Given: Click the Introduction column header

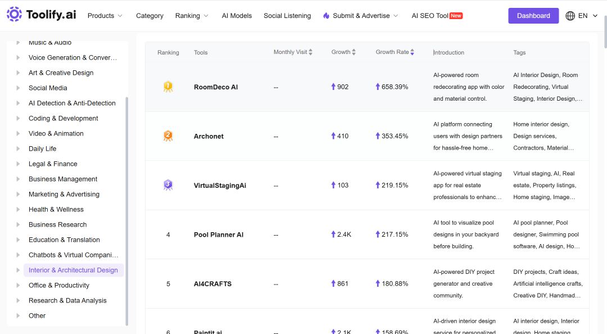Looking at the screenshot, I should click(449, 52).
